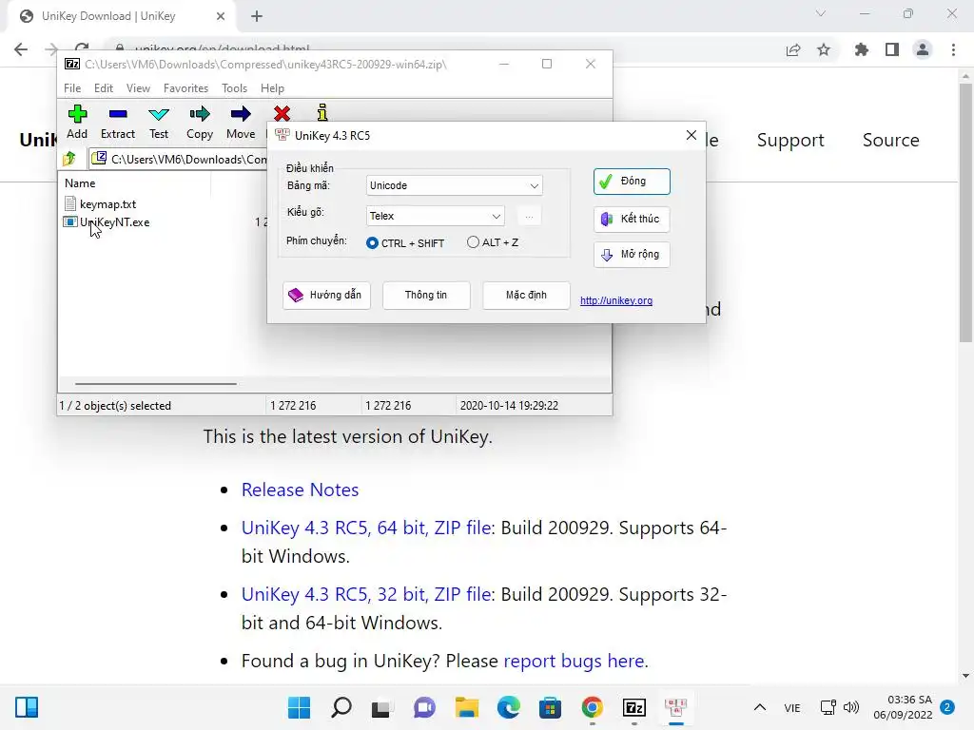Image resolution: width=974 pixels, height=730 pixels.
Task: Open Widgets panel on taskbar
Action: pyautogui.click(x=27, y=707)
